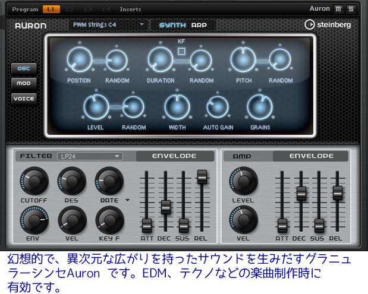Click the Auron layer name label
The width and height of the screenshot is (368, 294).
tap(319, 9)
